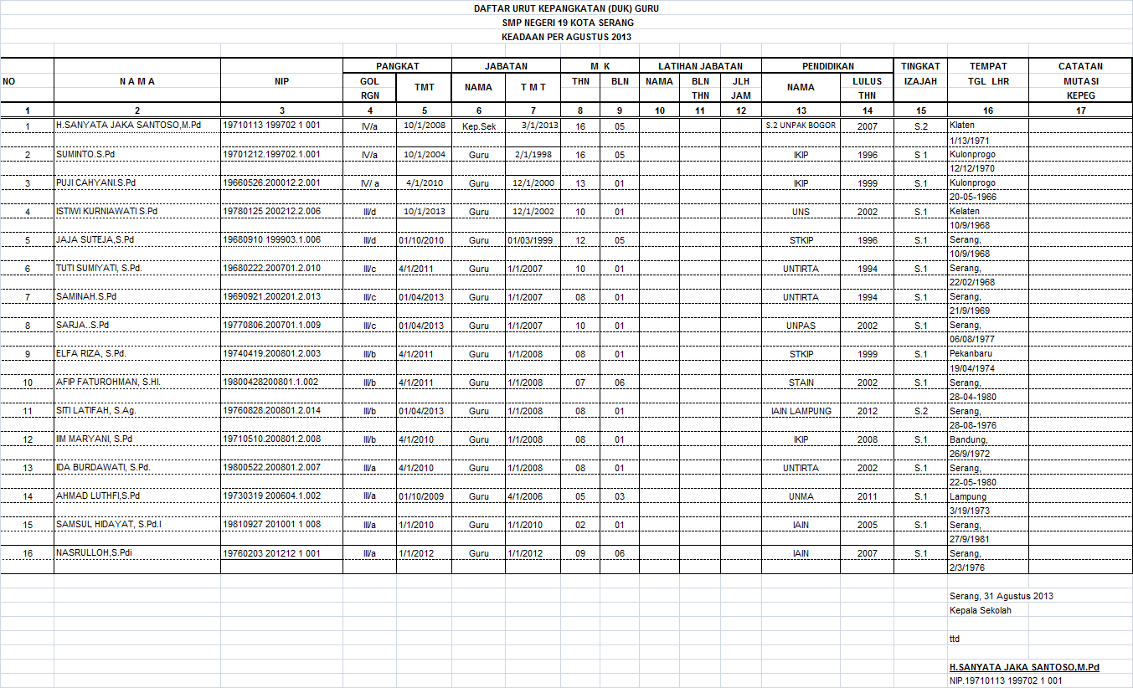Select birth date cell 22/02/1968
Viewport: 1133px width, 688px height.
[x=988, y=282]
